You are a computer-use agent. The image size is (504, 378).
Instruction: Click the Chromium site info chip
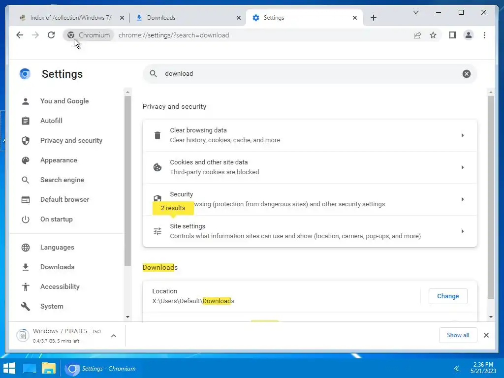(89, 35)
